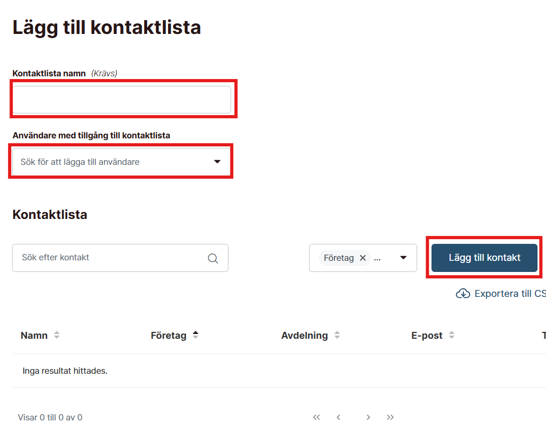Viewport: 546px width, 431px height.
Task: Click the cloud download export icon
Action: click(x=463, y=294)
